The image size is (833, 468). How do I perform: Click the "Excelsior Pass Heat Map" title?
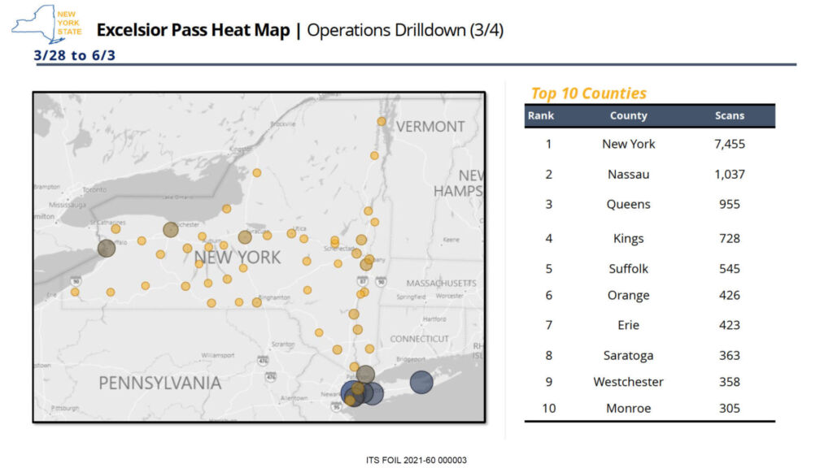coord(194,30)
